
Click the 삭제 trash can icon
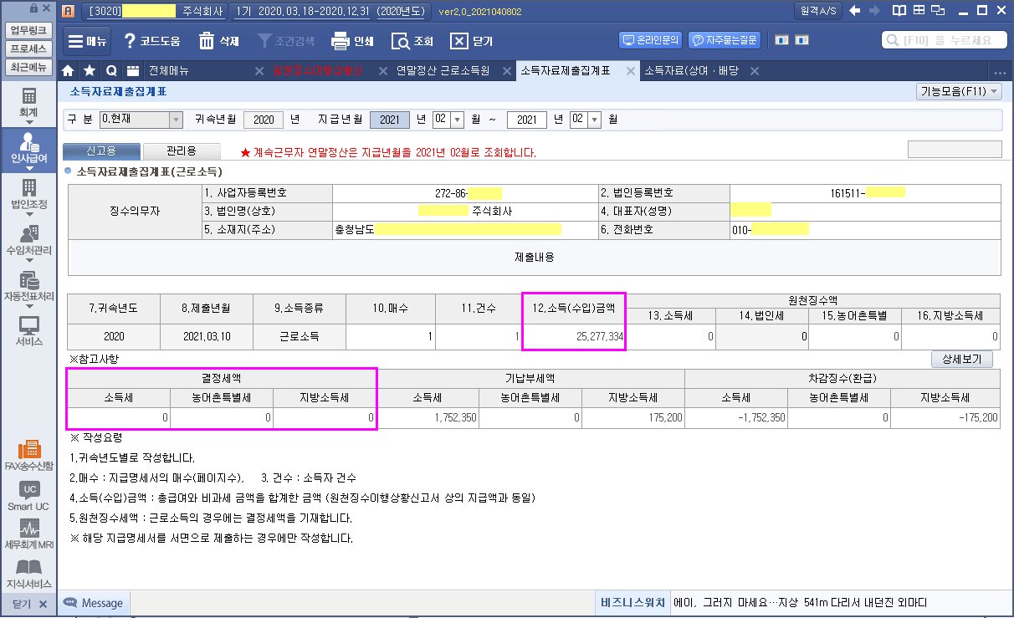tap(207, 41)
